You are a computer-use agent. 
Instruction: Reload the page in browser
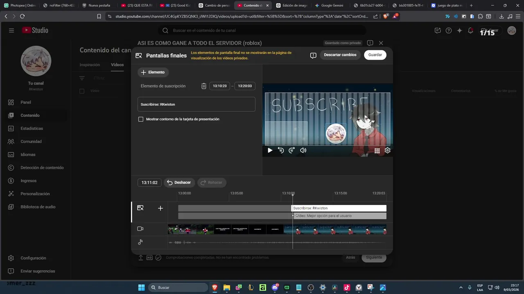22,16
